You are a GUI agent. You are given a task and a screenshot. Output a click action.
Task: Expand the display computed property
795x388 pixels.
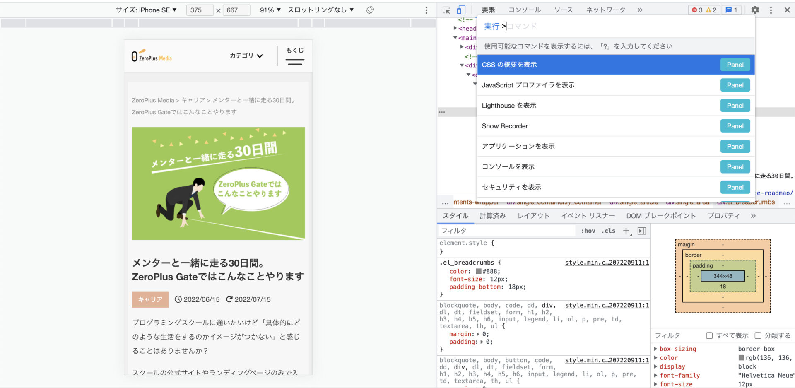(x=655, y=366)
